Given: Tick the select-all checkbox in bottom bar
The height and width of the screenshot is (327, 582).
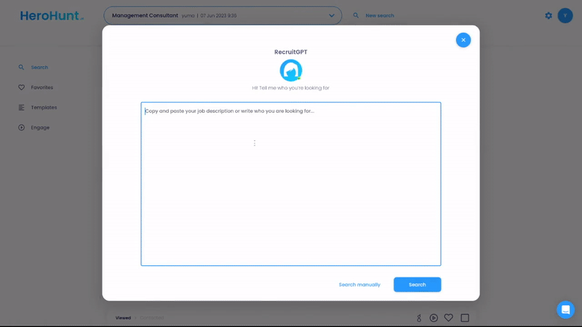Looking at the screenshot, I should click(x=465, y=318).
